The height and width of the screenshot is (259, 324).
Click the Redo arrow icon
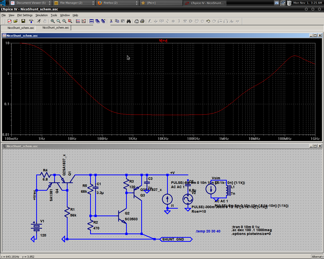point(214,21)
